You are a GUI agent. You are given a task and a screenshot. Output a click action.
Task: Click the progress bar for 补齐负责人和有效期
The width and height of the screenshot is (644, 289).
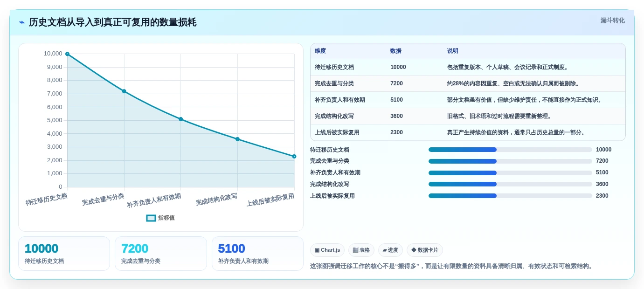click(510, 172)
